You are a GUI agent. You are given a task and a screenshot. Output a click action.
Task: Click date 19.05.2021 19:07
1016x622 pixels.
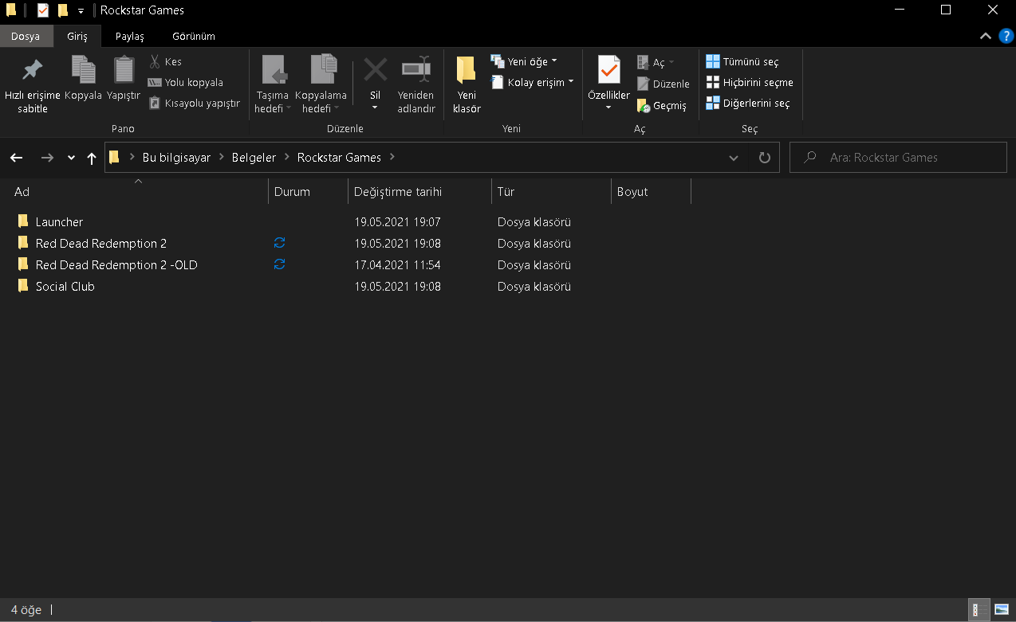point(397,221)
